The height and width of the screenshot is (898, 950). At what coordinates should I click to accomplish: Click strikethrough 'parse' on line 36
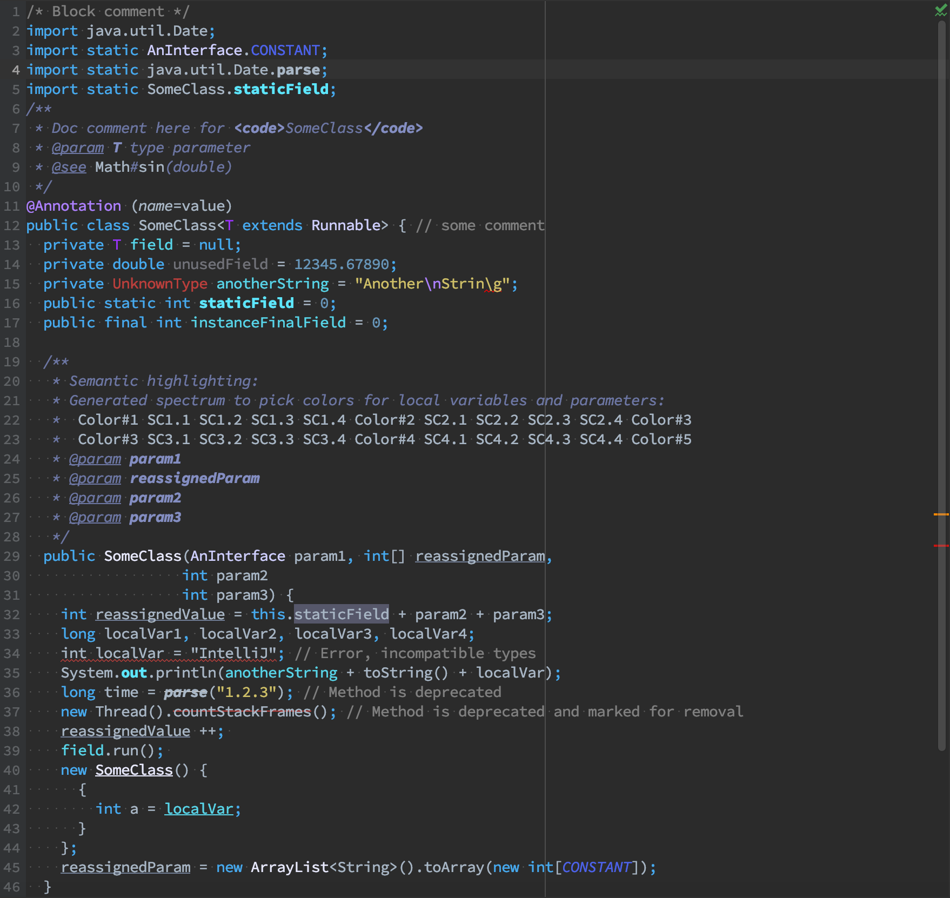[186, 693]
